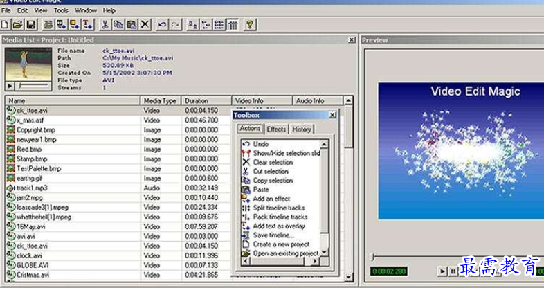Open the Help menu
The image size is (544, 288).
point(109,11)
